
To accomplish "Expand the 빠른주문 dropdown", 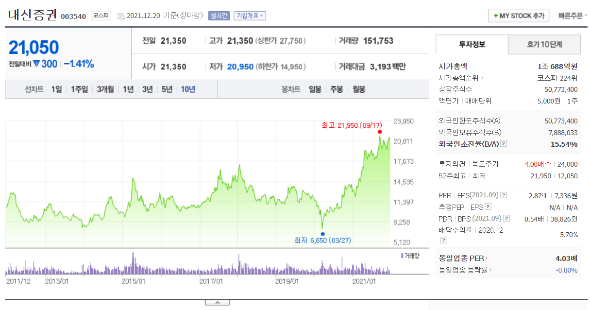I will coord(573,16).
